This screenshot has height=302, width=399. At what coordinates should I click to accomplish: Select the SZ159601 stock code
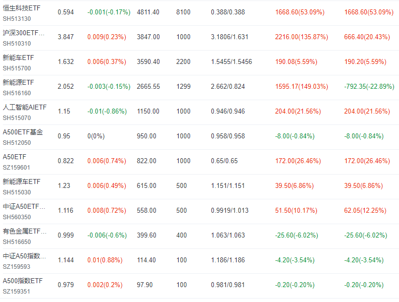point(16,168)
